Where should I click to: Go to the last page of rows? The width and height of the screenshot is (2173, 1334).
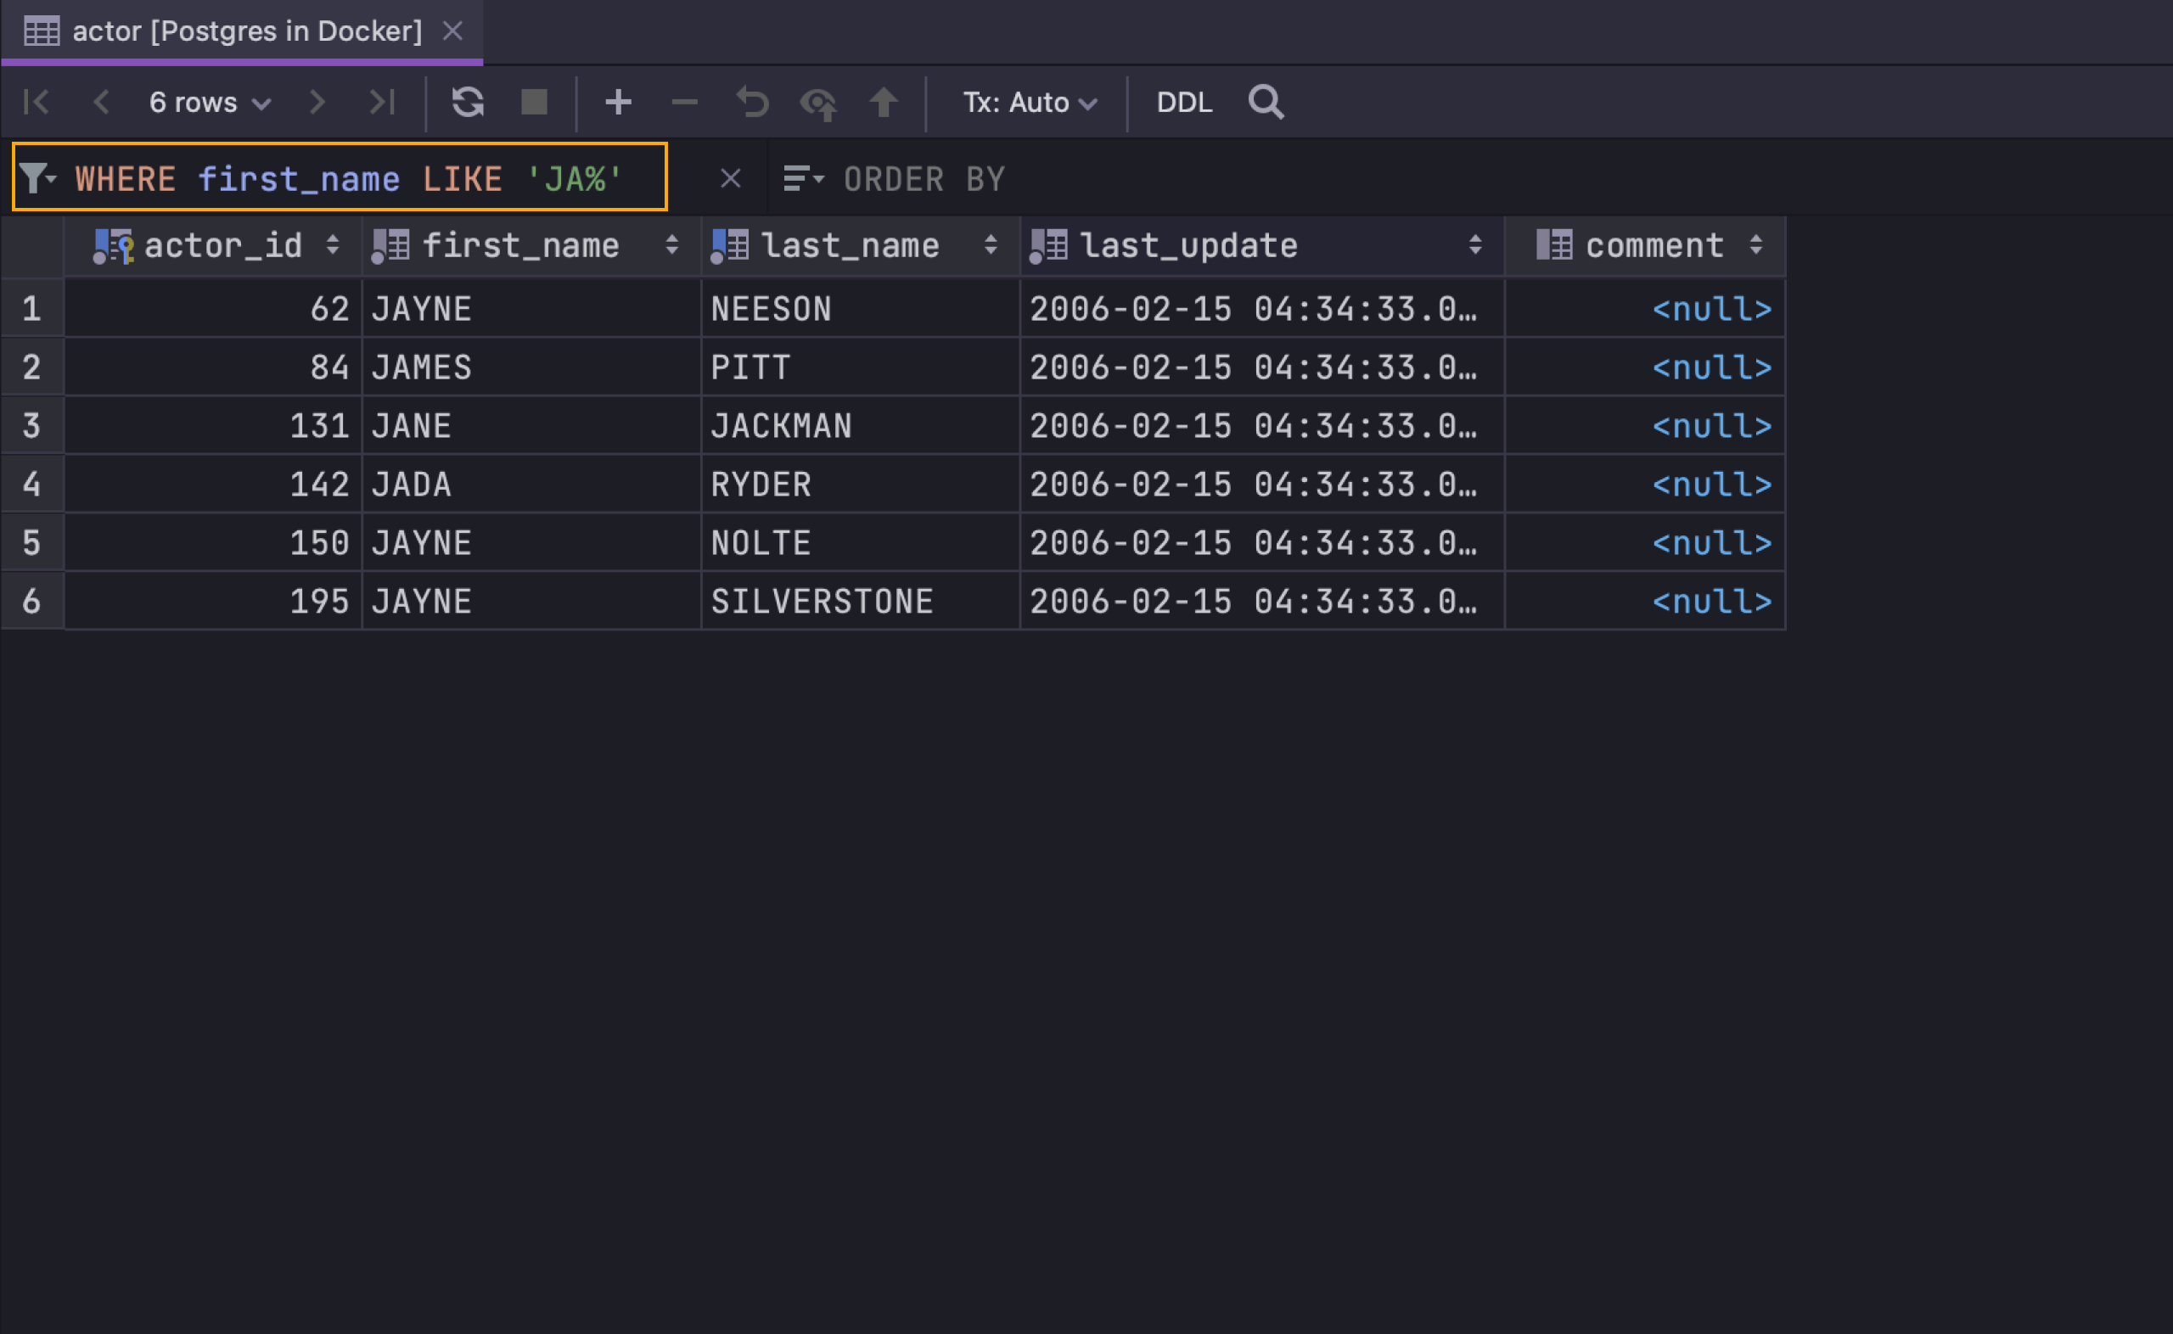coord(382,103)
